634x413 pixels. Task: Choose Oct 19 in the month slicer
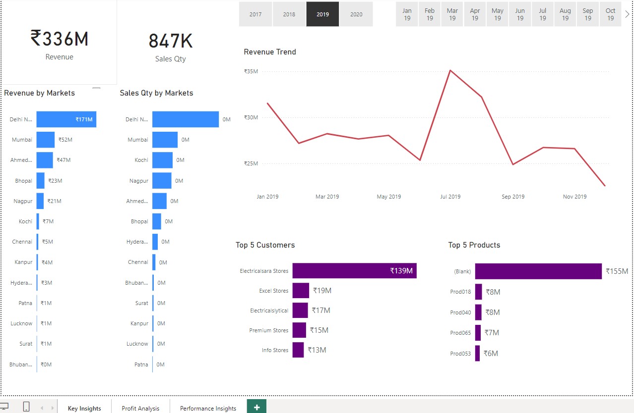610,14
